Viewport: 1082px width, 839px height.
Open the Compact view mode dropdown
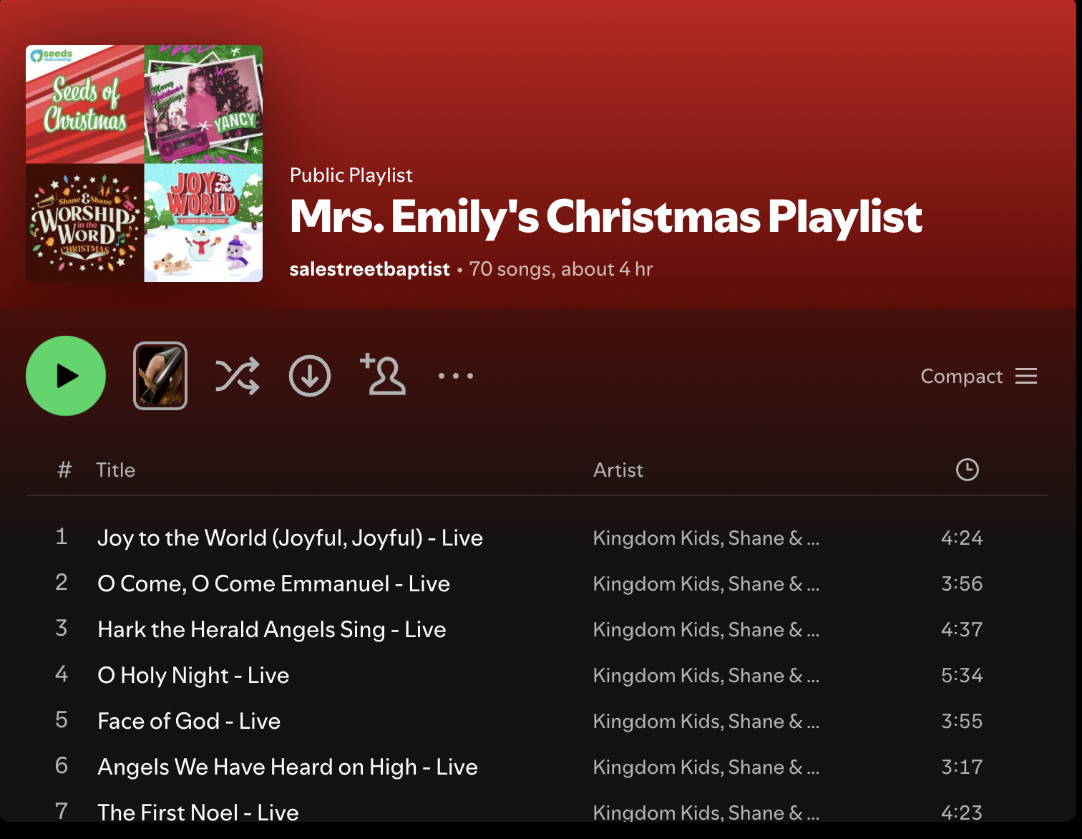978,376
